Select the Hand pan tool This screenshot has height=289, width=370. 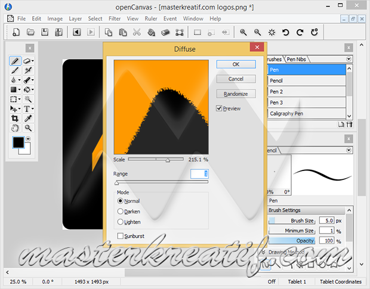(x=15, y=128)
